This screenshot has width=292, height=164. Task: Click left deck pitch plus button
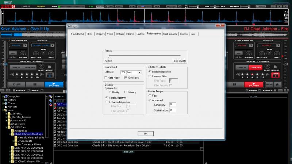point(8,90)
